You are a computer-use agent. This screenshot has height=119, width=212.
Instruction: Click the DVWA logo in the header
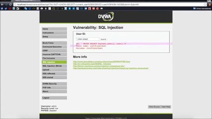[106, 17]
